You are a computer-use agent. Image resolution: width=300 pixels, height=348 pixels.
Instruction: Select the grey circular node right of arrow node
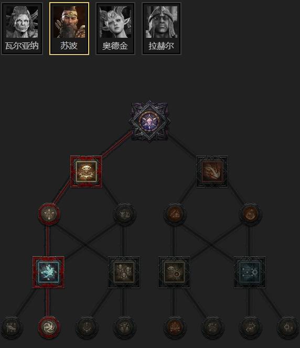(x=124, y=214)
